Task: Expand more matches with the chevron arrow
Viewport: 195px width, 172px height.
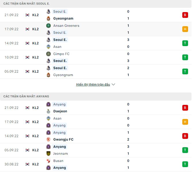Action: click(x=113, y=84)
